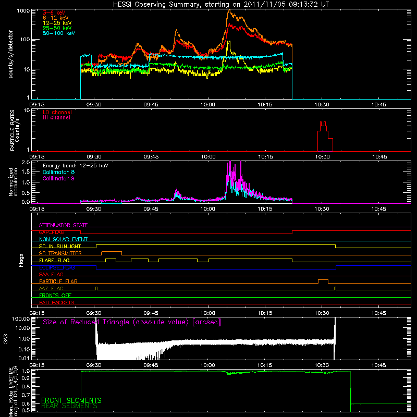Select the BAD_PACKETS flag label
The height and width of the screenshot is (417, 417).
click(x=57, y=302)
